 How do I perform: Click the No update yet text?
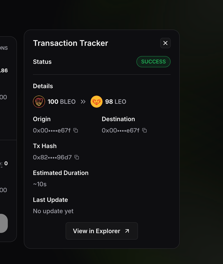(53, 211)
